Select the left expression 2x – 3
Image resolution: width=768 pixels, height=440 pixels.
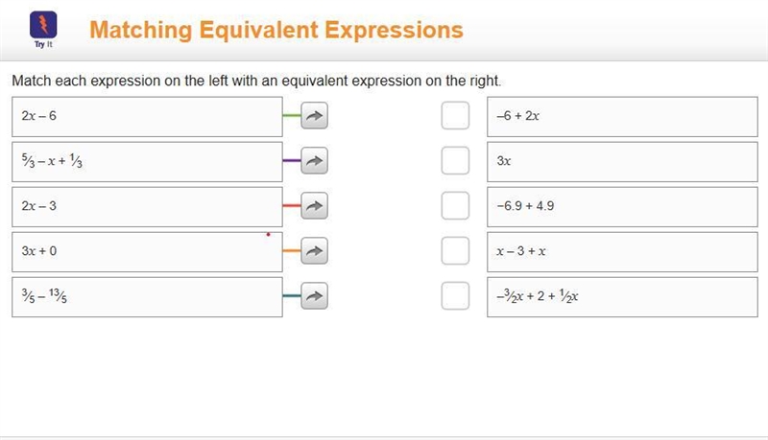pos(147,207)
